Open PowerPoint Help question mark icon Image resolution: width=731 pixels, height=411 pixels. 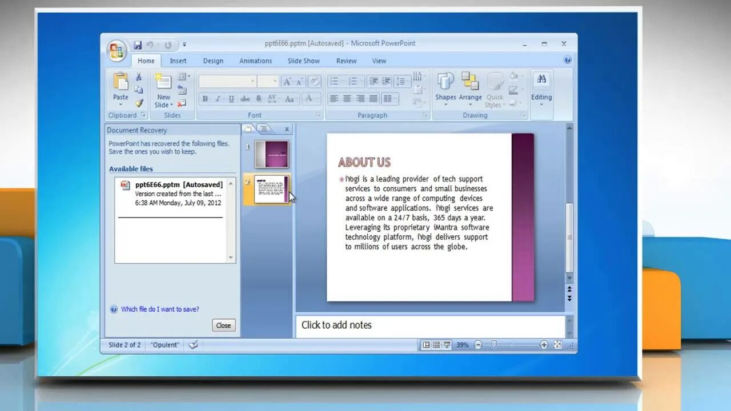click(568, 60)
